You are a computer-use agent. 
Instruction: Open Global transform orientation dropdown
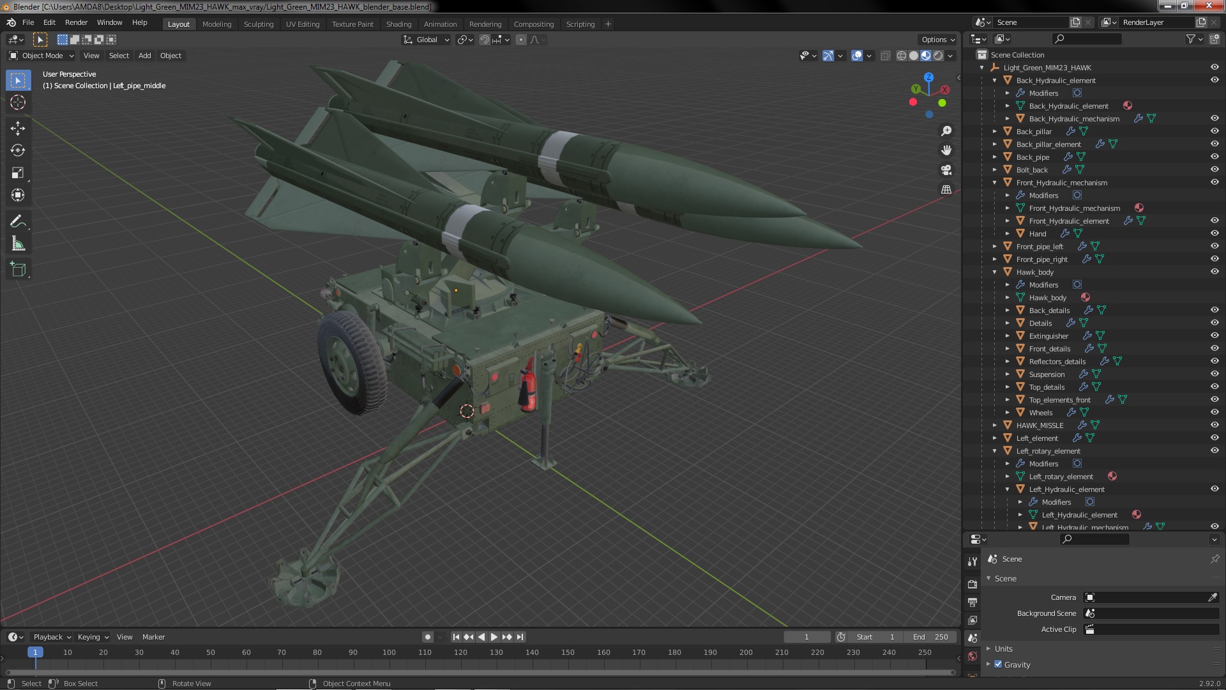coord(426,40)
